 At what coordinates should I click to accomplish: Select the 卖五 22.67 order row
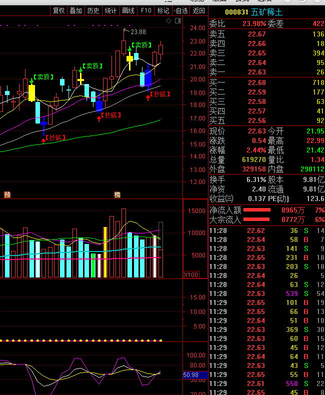tap(267, 34)
